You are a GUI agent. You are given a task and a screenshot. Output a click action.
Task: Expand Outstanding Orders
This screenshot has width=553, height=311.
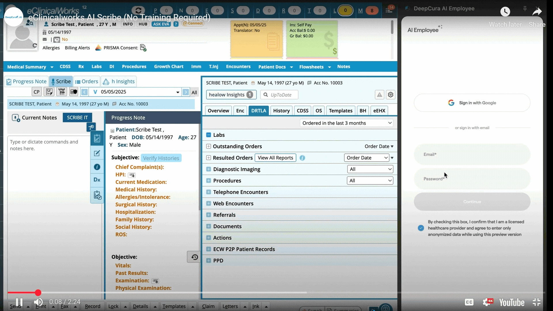tap(209, 146)
